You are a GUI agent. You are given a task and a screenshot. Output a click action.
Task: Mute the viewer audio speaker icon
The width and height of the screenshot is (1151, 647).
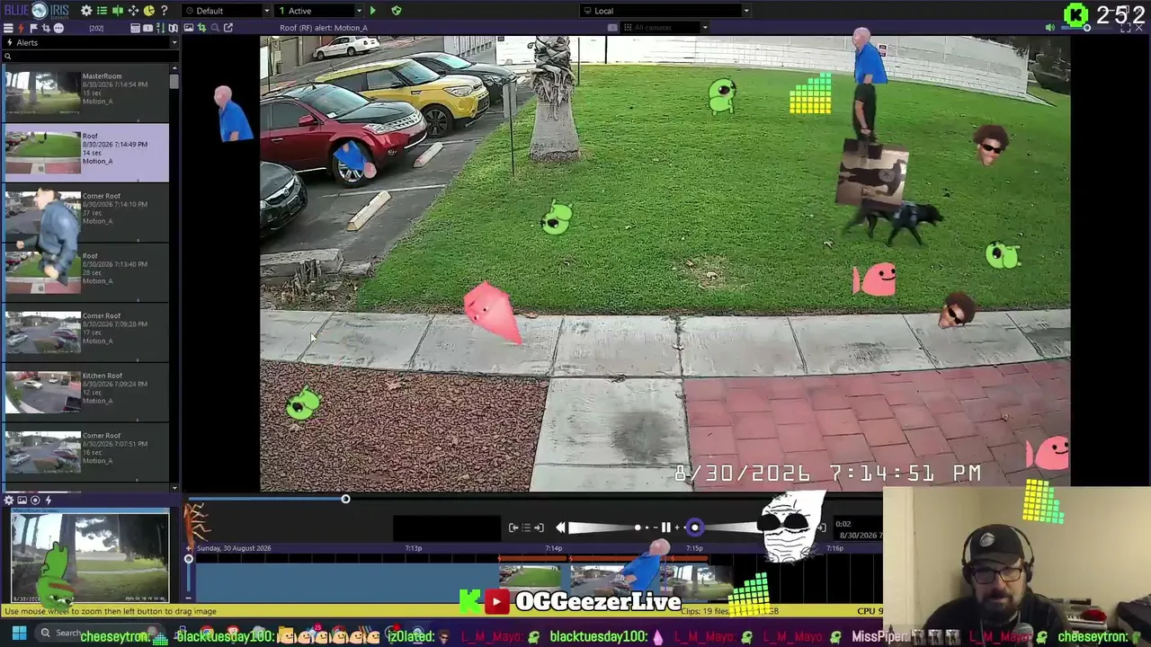[1050, 28]
